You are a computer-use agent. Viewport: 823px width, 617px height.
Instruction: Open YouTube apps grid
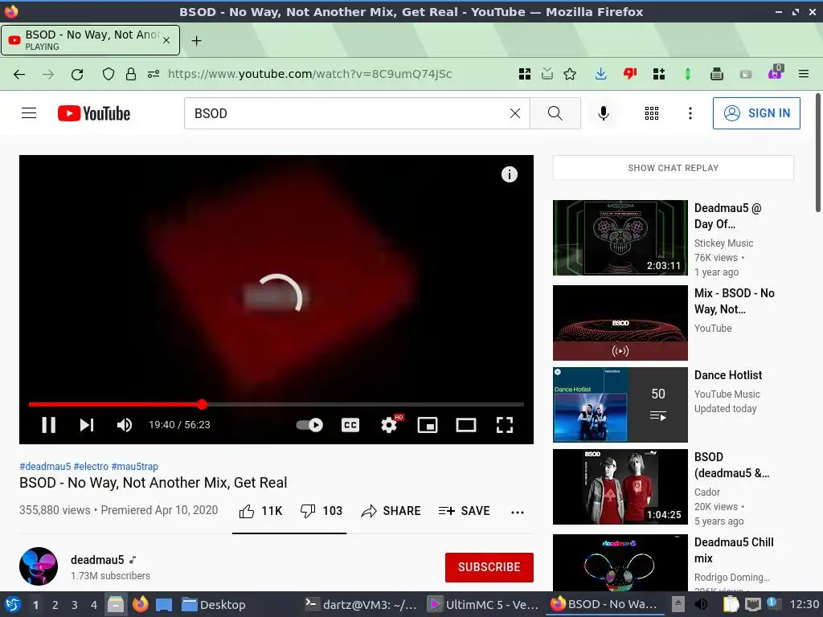pyautogui.click(x=651, y=113)
